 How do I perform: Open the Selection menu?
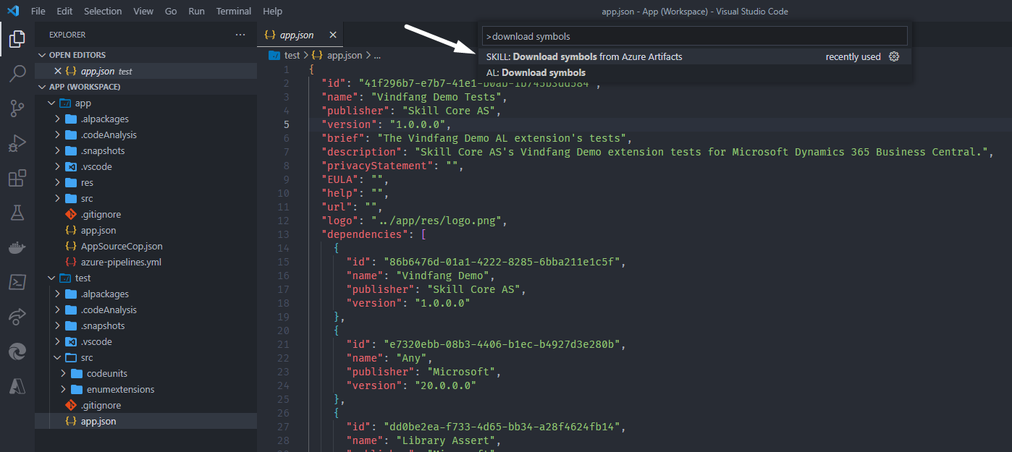[x=103, y=11]
